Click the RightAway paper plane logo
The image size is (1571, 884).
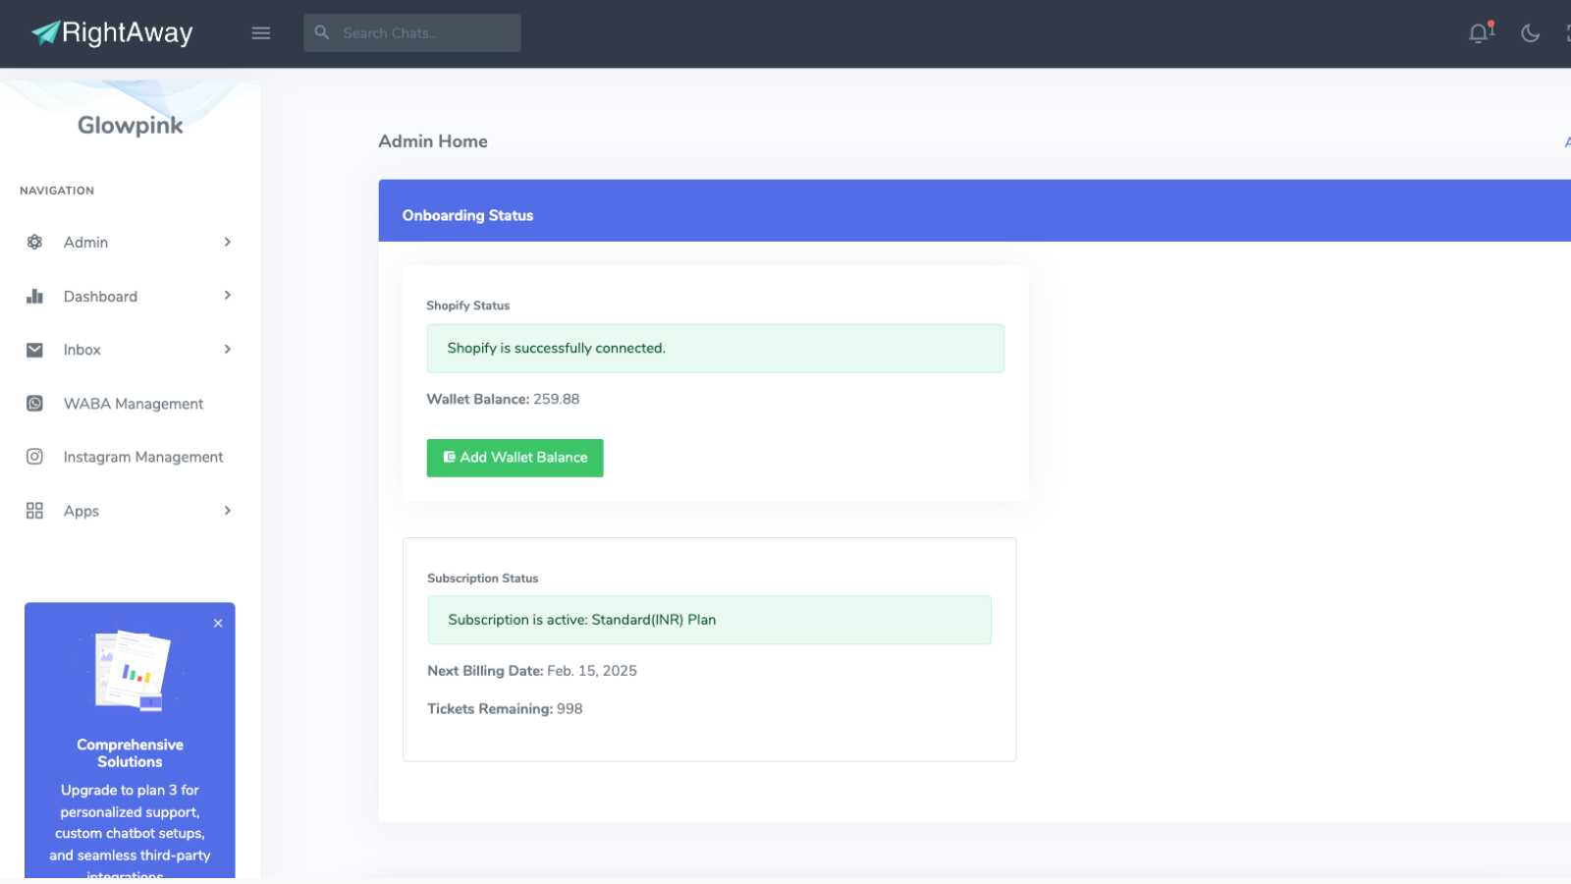click(41, 31)
